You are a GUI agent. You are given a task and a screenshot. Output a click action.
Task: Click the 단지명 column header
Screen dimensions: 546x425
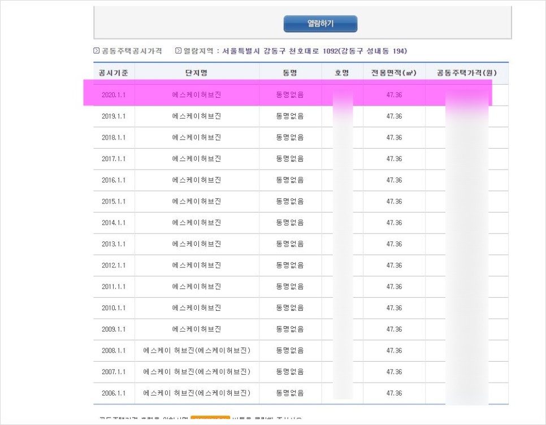[x=197, y=72]
